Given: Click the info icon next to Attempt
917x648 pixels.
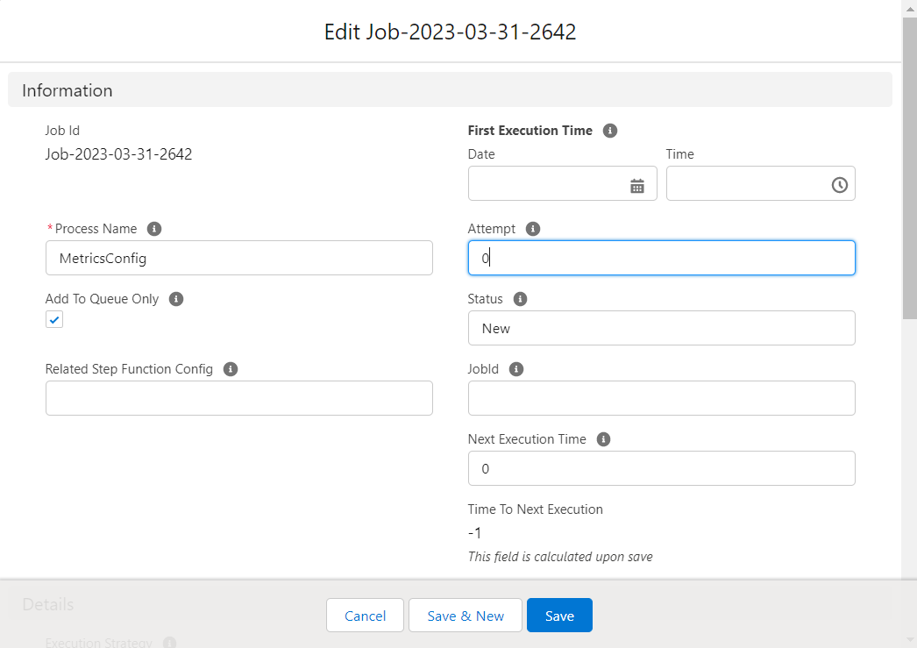Looking at the screenshot, I should click(x=532, y=229).
